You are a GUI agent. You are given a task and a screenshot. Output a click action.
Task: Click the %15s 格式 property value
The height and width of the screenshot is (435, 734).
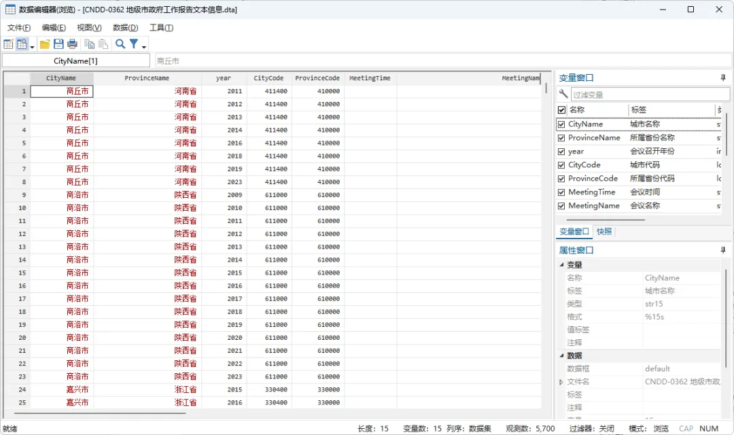(654, 317)
